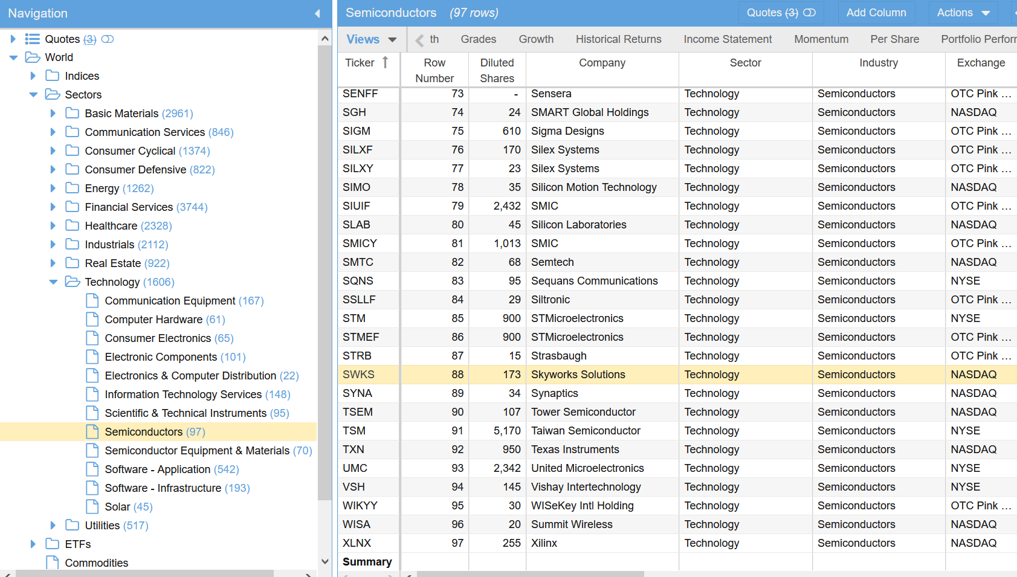This screenshot has height=577, width=1017.
Task: Click the Indices folder icon
Action: click(53, 76)
